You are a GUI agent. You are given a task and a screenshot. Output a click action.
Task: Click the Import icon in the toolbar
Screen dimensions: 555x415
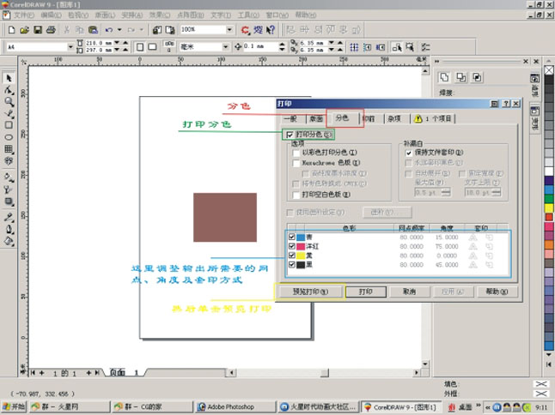(x=157, y=30)
